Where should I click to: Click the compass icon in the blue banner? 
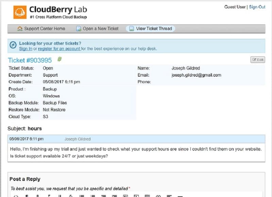coord(13,45)
